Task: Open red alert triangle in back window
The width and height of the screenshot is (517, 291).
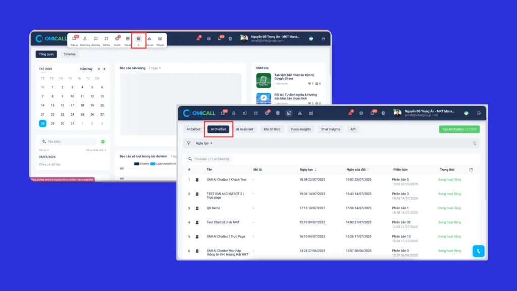Action: 198,38
